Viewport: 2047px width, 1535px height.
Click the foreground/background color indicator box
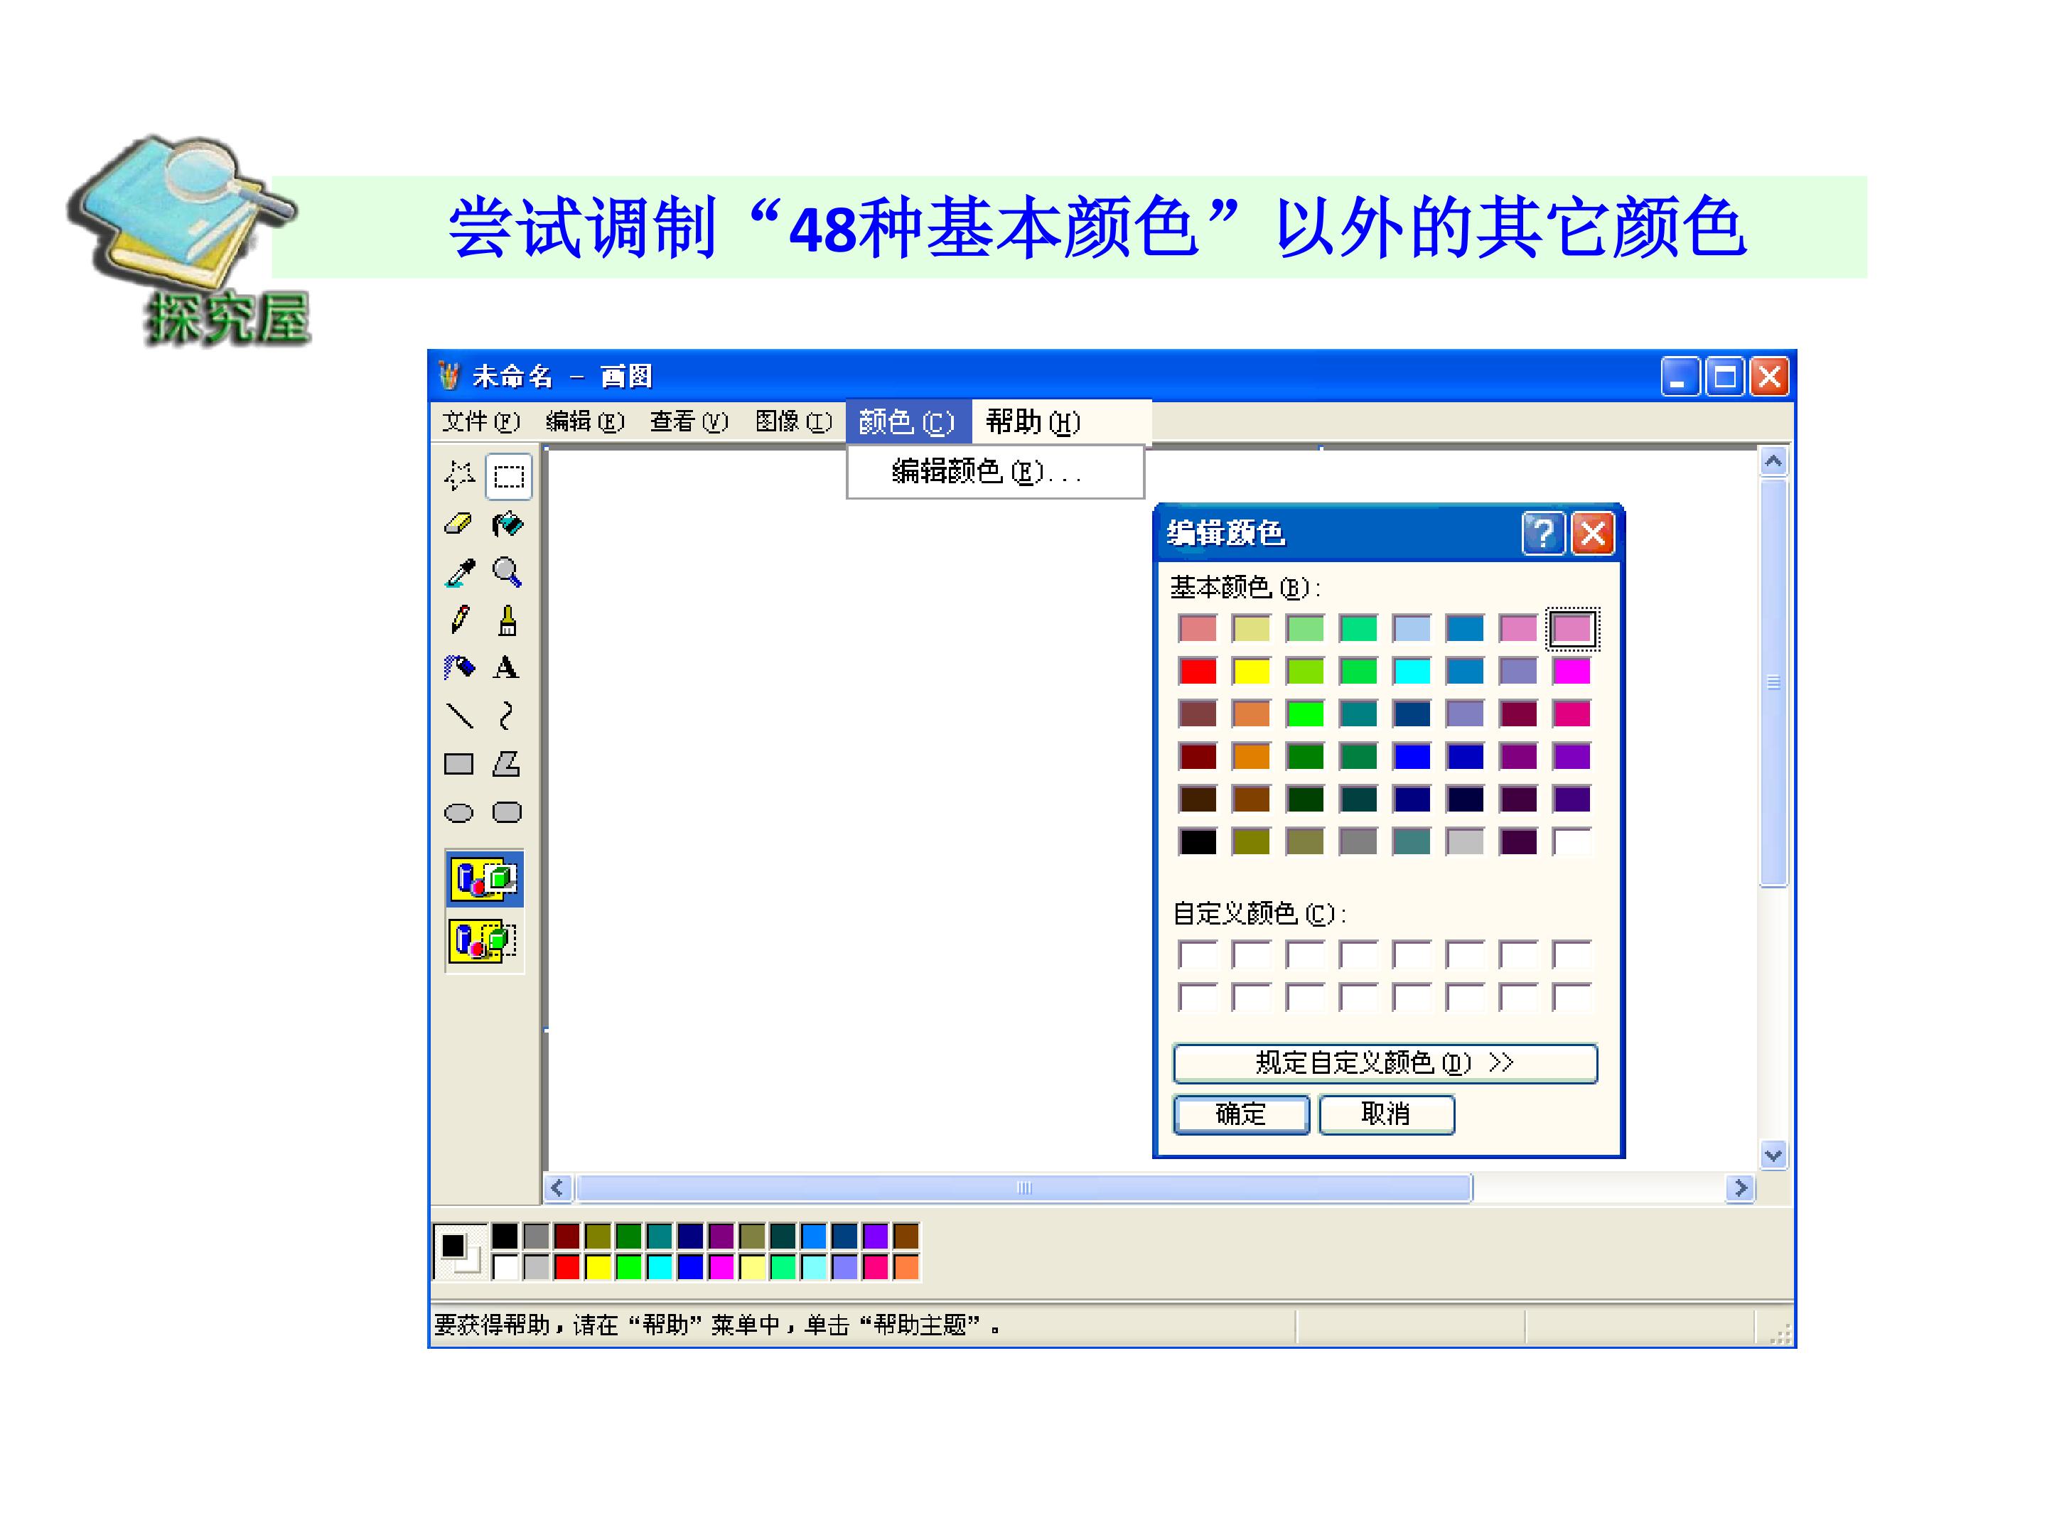[461, 1252]
